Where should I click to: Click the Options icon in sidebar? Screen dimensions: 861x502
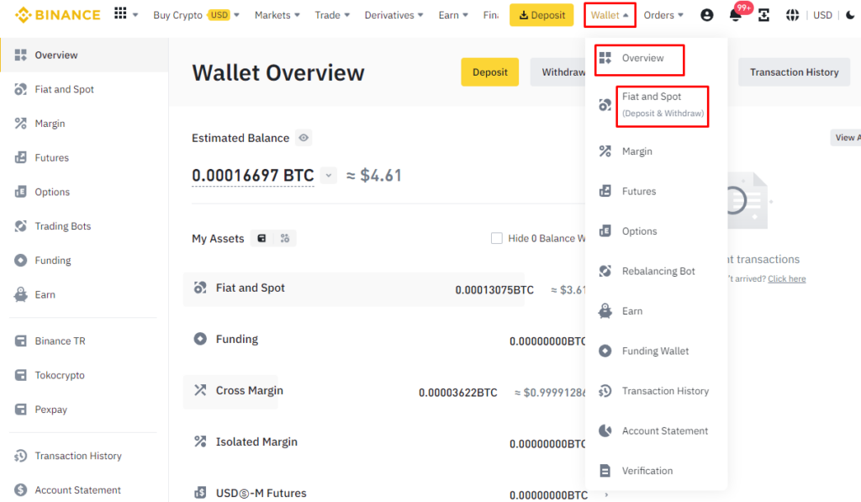click(x=20, y=192)
